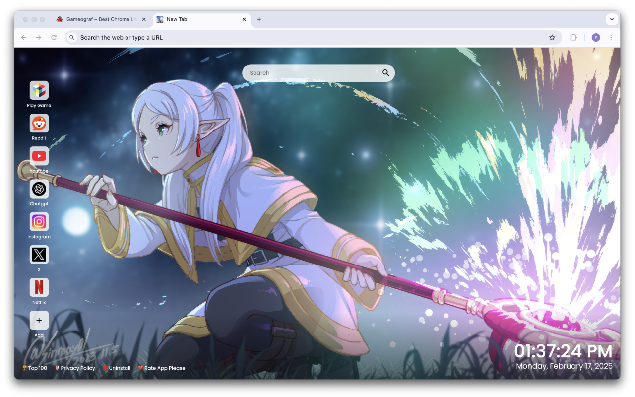Open Chrome's three-dot menu

[x=611, y=37]
